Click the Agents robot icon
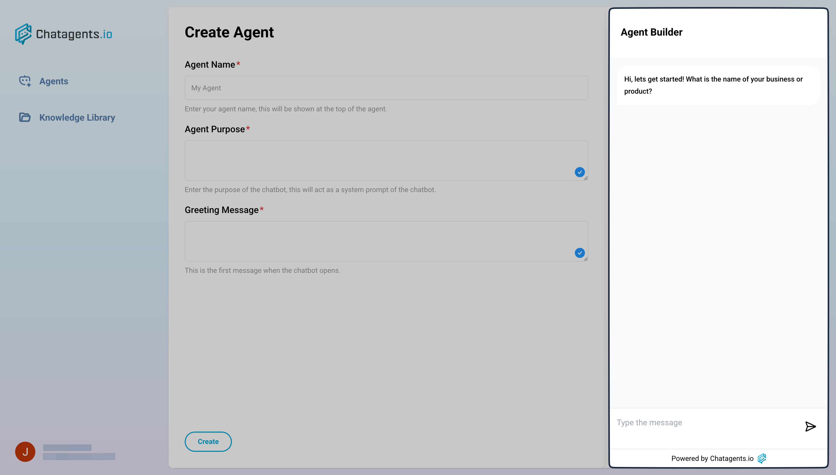The height and width of the screenshot is (475, 836). coord(25,81)
